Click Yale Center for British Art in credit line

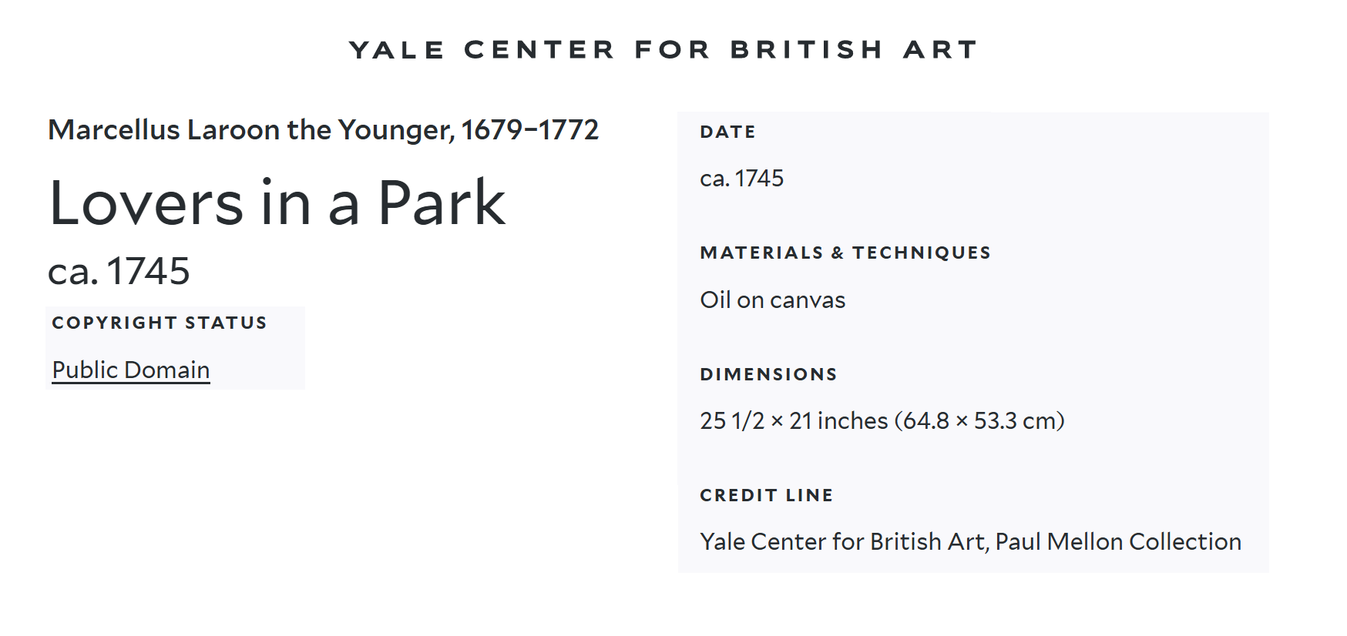[843, 542]
